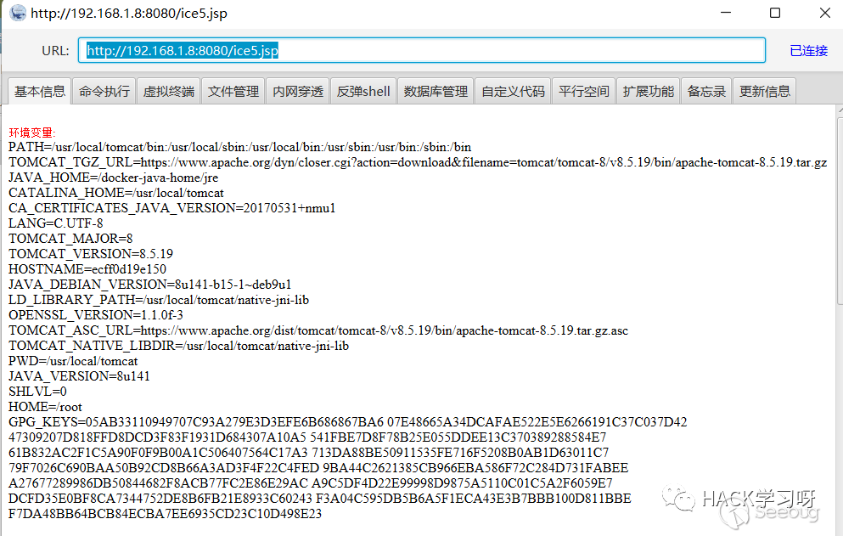Viewport: 843px width, 536px height.
Task: Open the 基本信息 tab
Action: pyautogui.click(x=40, y=91)
